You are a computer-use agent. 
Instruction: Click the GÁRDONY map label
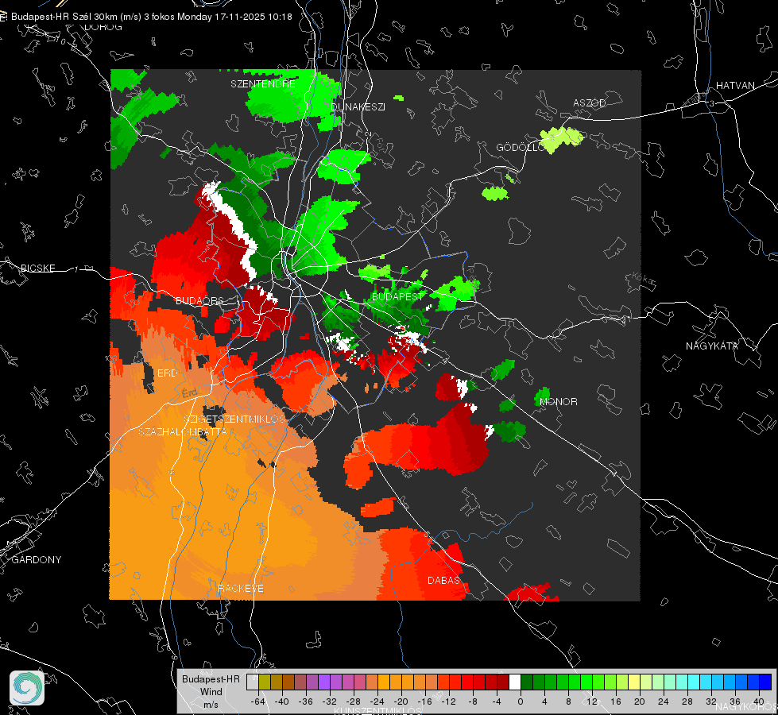(37, 560)
